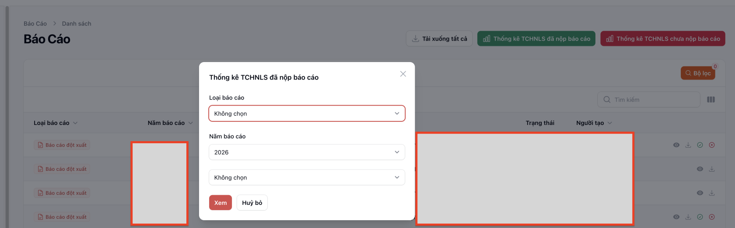Click the column layout settings icon
The height and width of the screenshot is (228, 735).
point(711,100)
